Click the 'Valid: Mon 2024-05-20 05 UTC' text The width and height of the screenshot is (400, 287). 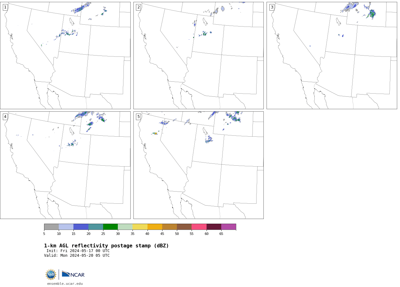pyautogui.click(x=77, y=255)
